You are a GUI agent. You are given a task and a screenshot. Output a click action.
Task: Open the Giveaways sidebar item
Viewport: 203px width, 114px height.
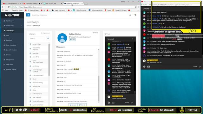pyautogui.click(x=10, y=30)
